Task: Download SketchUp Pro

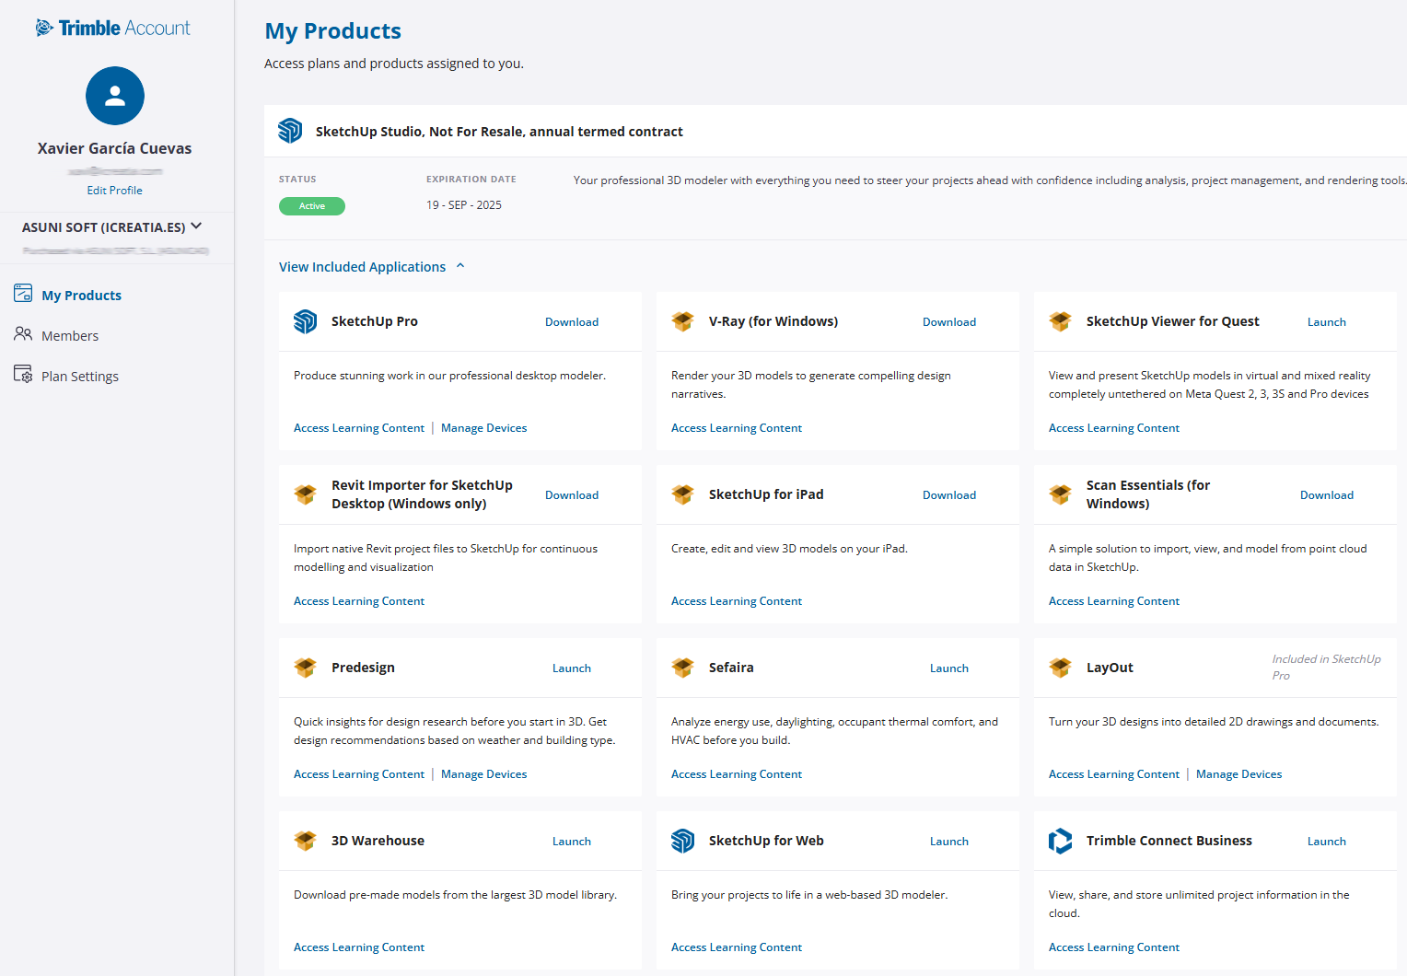Action: (x=571, y=322)
